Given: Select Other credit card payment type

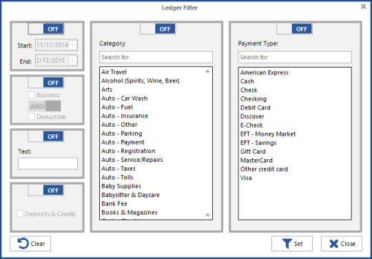Looking at the screenshot, I should [295, 169].
